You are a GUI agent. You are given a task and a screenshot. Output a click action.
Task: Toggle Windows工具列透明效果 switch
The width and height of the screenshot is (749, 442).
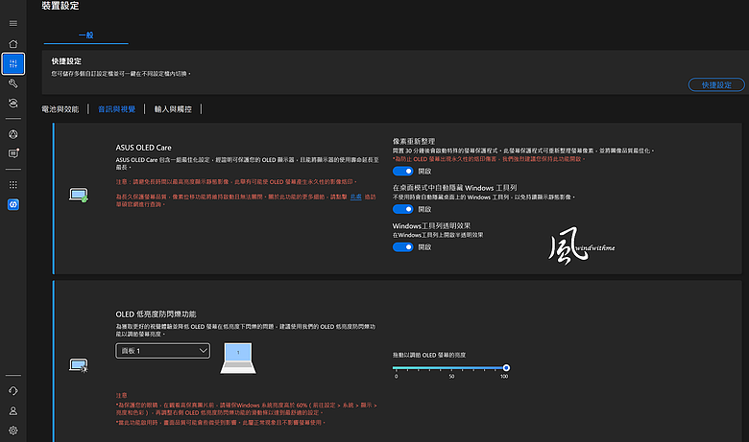point(402,247)
